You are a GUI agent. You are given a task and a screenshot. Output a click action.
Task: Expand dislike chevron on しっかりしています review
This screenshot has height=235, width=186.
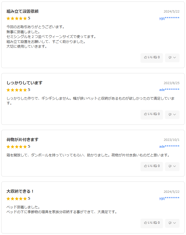tap(174, 114)
